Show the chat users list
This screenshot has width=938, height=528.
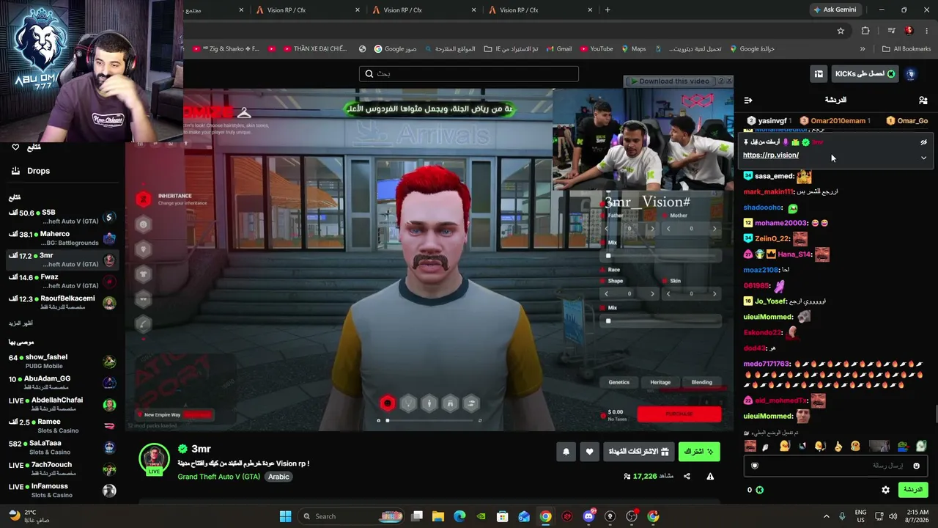[x=923, y=100]
